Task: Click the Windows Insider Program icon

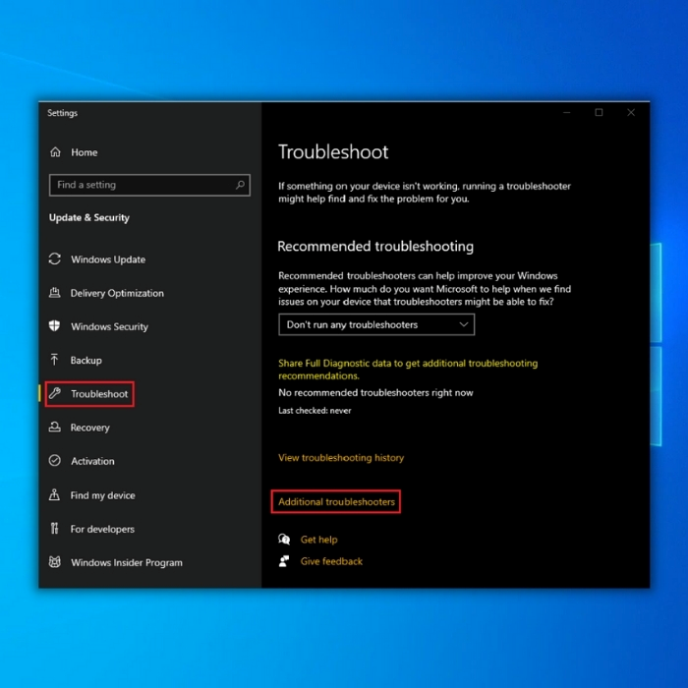Action: (x=55, y=562)
